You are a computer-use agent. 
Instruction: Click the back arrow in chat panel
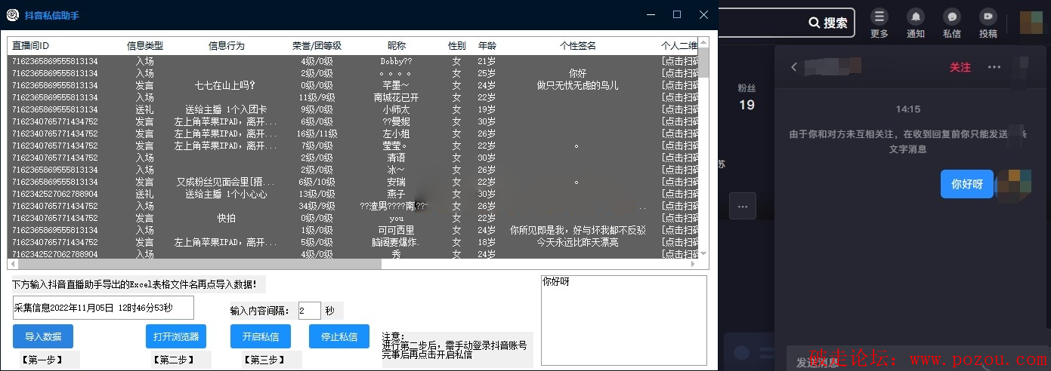tap(794, 67)
